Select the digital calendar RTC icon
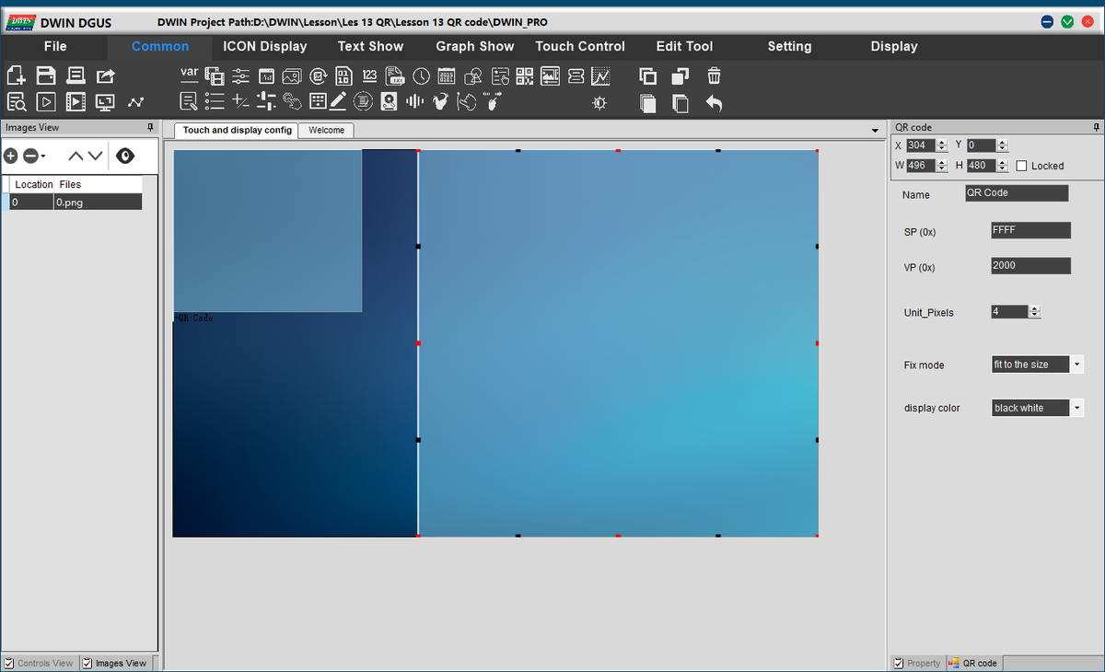 coord(447,76)
